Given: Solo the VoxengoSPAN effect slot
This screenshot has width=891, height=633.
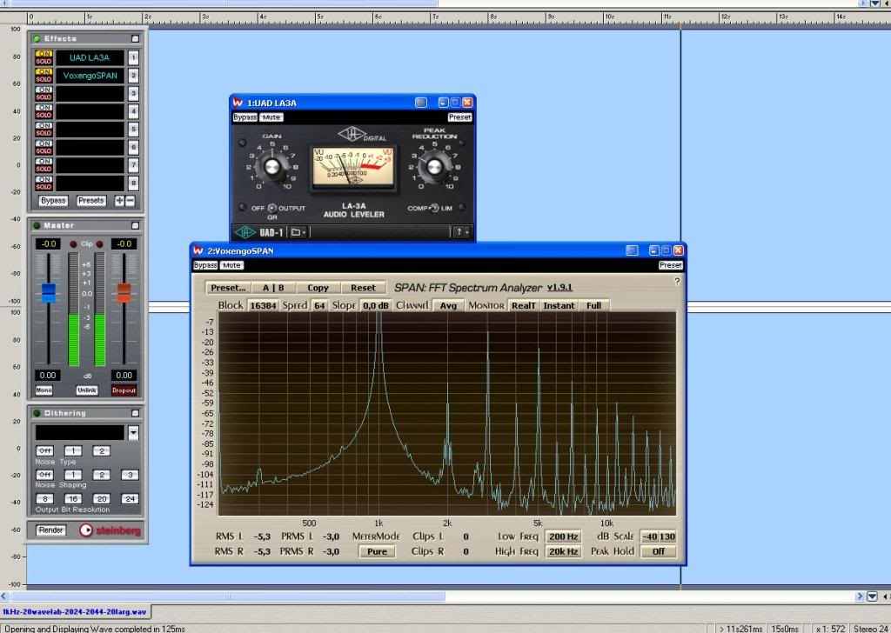Looking at the screenshot, I should click(x=44, y=79).
